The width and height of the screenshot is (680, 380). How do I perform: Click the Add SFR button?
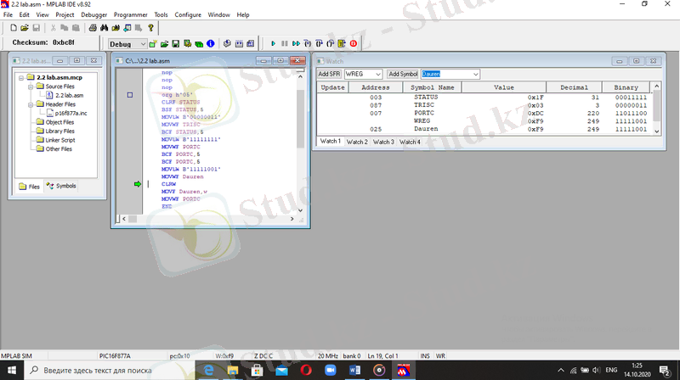[x=329, y=75]
